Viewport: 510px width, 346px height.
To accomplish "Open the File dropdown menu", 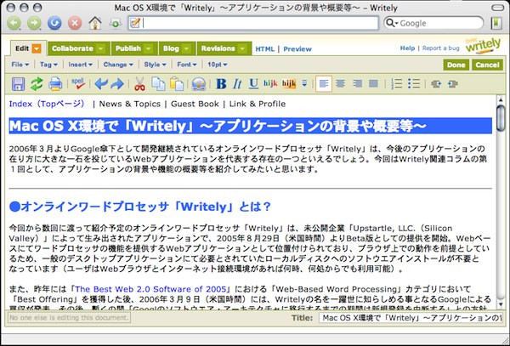I will tap(20, 65).
